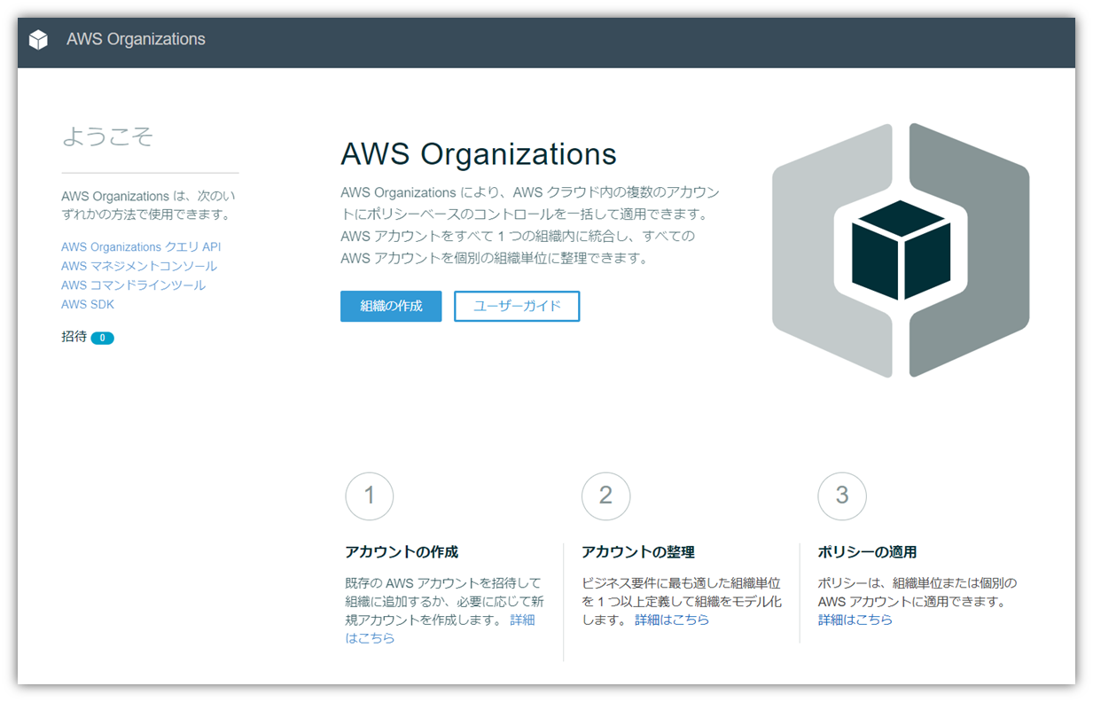This screenshot has height=702, width=1093.
Task: Click the AWS Organizations page title heading
Action: 479,154
